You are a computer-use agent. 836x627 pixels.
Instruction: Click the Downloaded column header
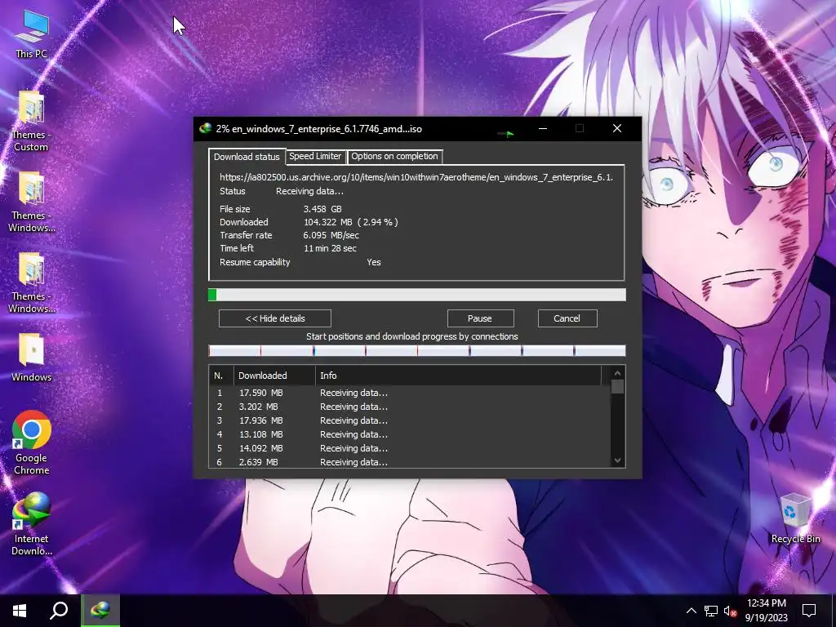pos(274,376)
